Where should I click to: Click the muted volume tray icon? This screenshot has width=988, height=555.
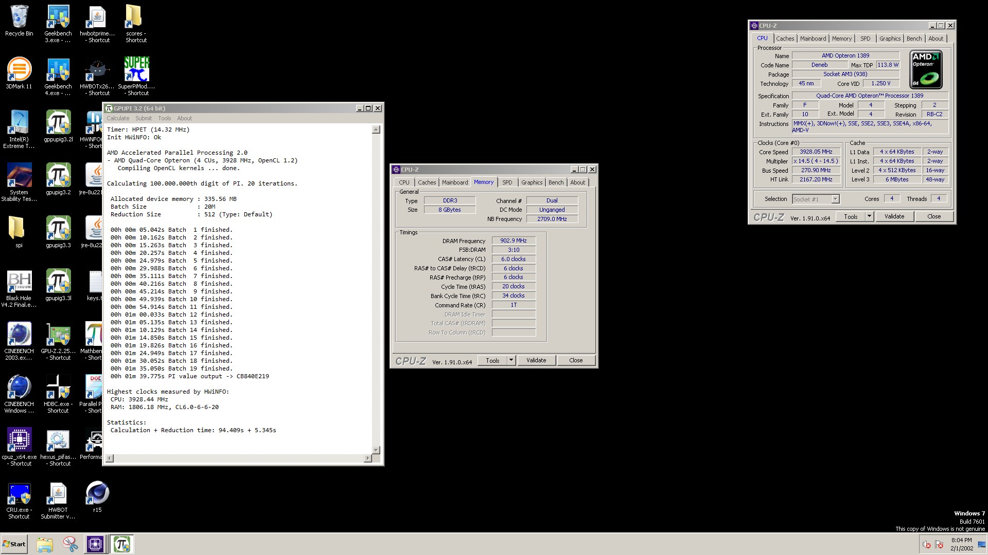pos(927,545)
